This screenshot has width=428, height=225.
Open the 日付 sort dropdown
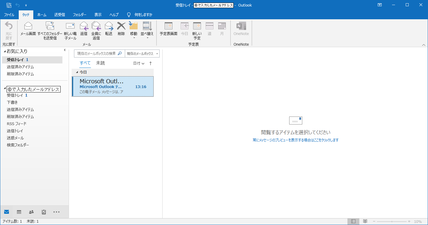(139, 63)
